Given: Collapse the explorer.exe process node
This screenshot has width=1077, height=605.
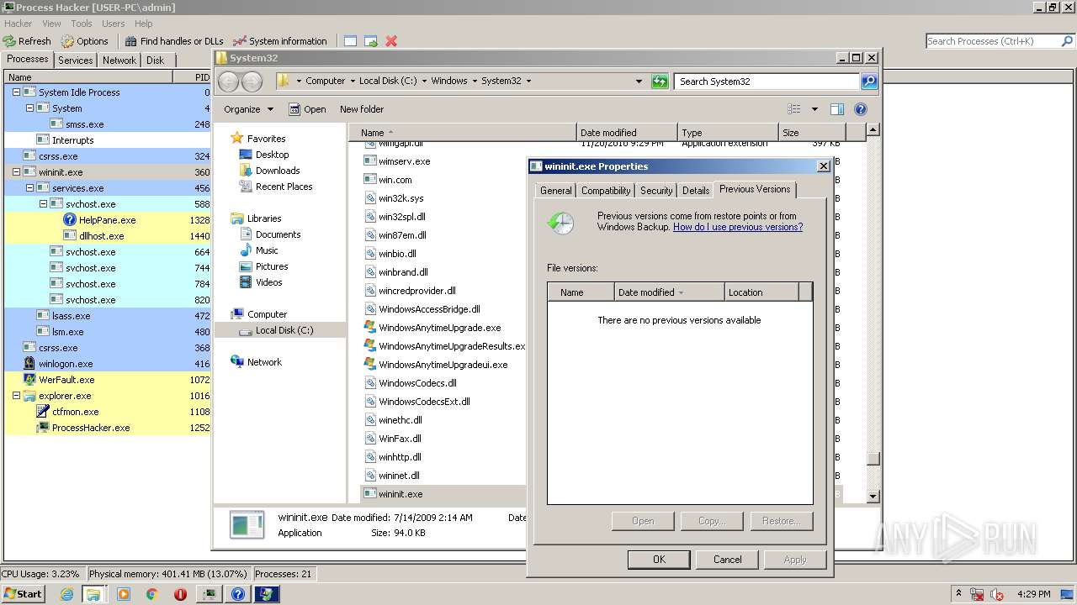Looking at the screenshot, I should (16, 396).
